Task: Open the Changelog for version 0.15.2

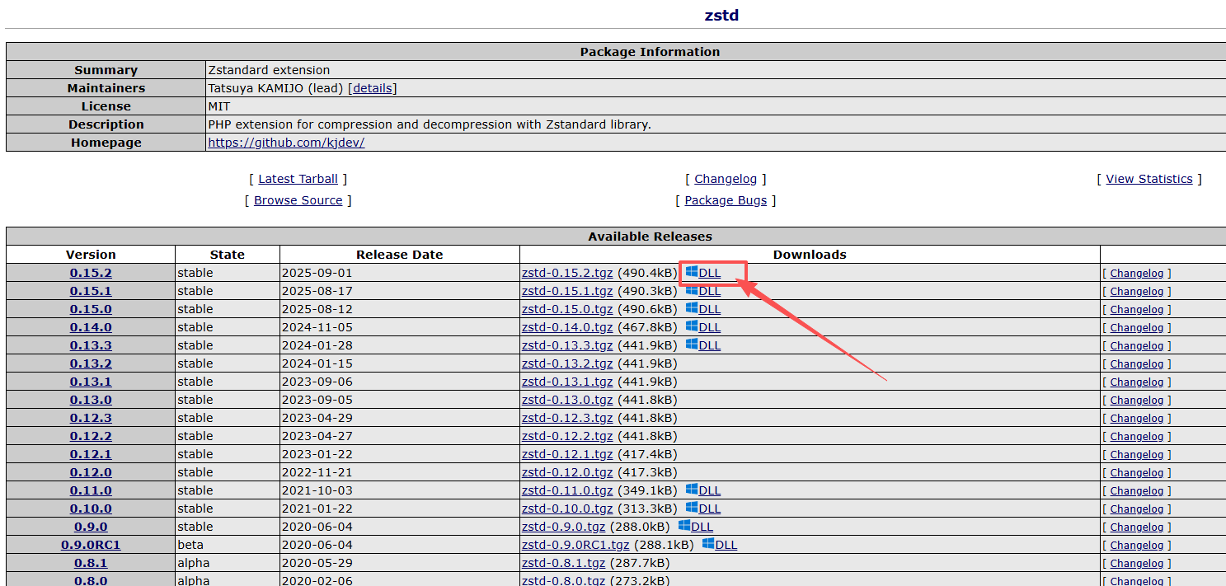Action: tap(1136, 274)
